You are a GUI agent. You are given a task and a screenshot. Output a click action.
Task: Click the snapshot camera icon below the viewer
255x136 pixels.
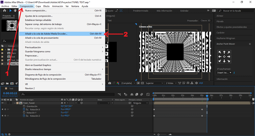(x=110, y=83)
